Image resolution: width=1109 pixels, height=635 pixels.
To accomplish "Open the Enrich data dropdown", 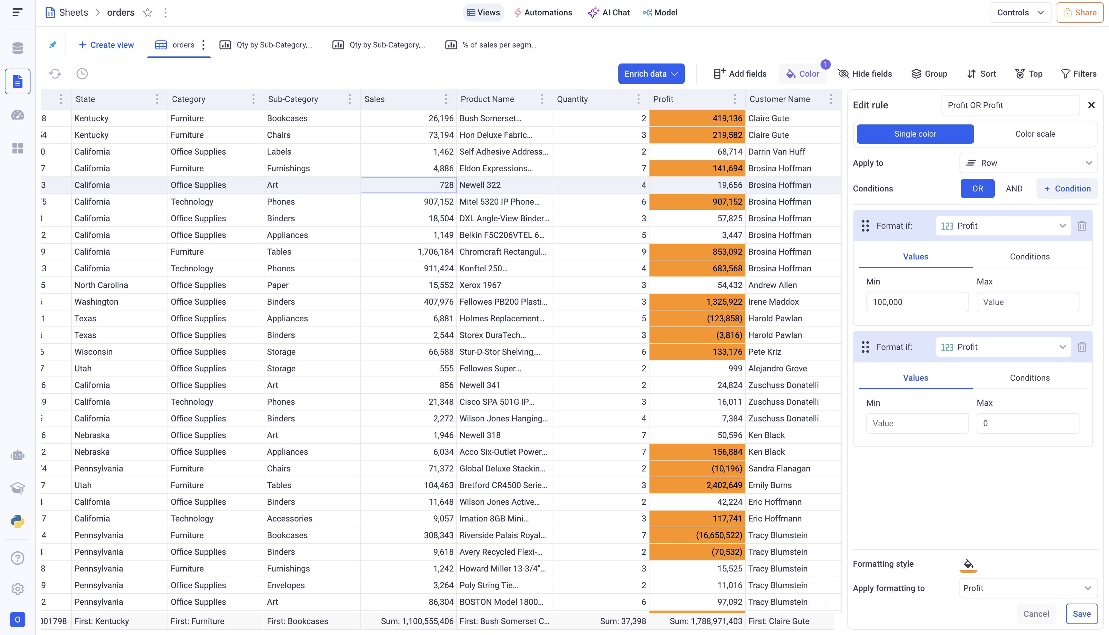I will 651,74.
